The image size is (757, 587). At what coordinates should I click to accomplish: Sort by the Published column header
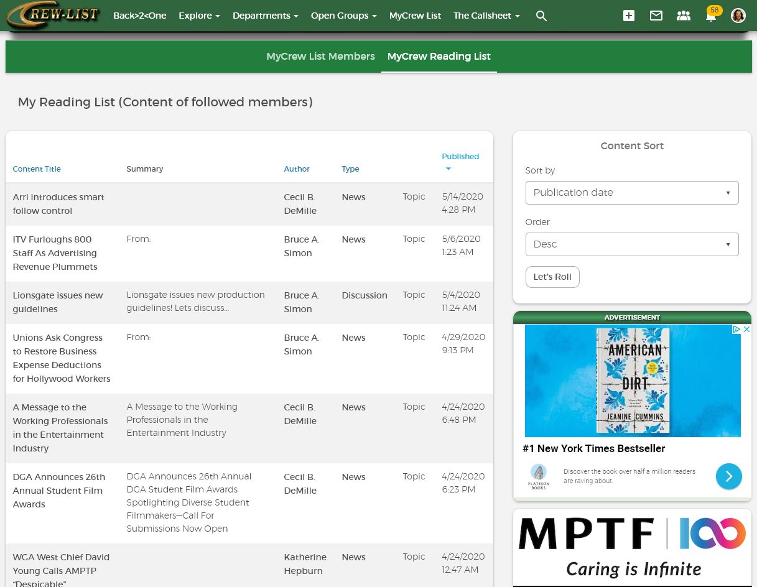(x=460, y=157)
